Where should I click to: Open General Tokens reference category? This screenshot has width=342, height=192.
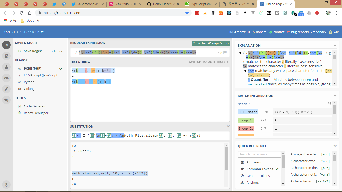click(x=258, y=176)
